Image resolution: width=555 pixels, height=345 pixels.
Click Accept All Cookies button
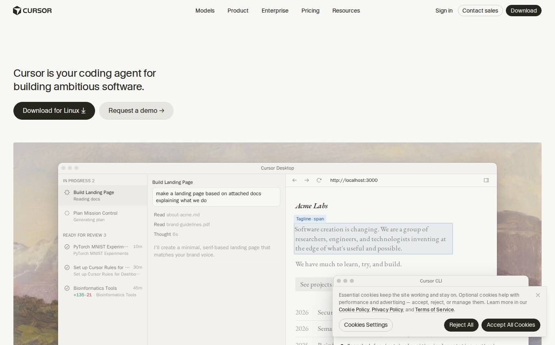(511, 325)
